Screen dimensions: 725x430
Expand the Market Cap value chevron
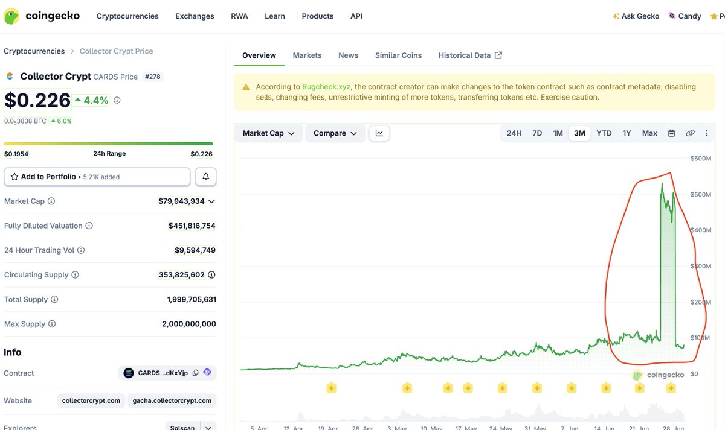pyautogui.click(x=211, y=201)
